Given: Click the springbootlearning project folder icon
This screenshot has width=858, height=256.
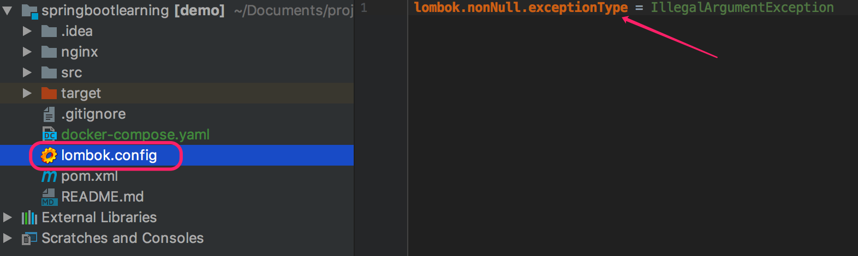Looking at the screenshot, I should (29, 11).
